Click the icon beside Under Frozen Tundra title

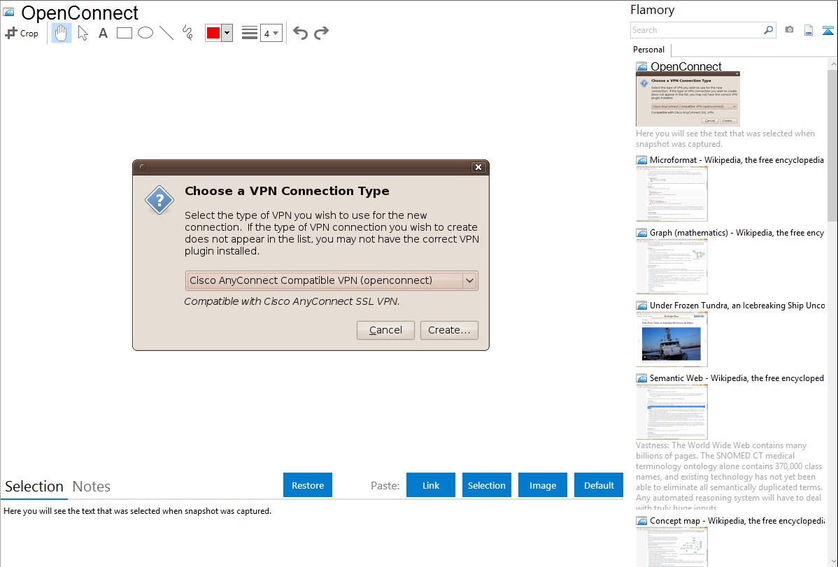click(641, 306)
